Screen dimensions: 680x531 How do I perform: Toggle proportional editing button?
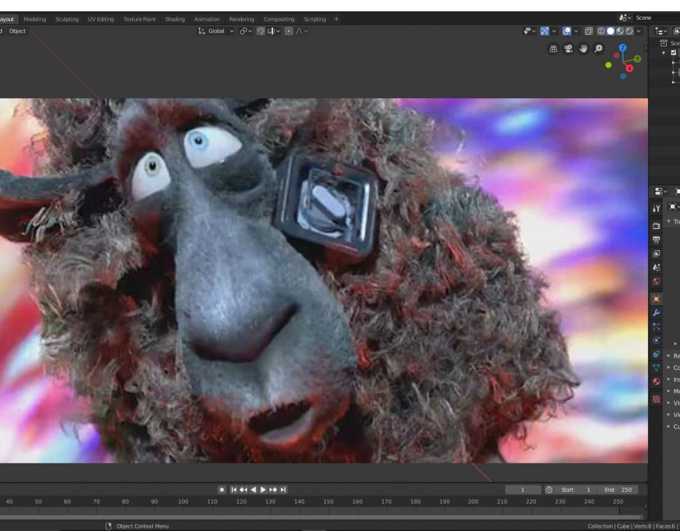pos(289,31)
